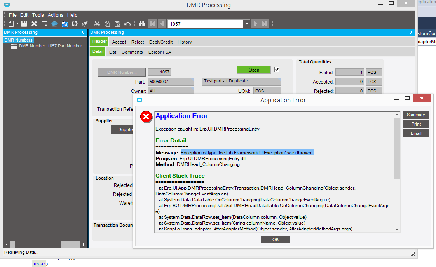Click the blue speech bubble icon
Screen dimensions: 436x267
(x=54, y=24)
